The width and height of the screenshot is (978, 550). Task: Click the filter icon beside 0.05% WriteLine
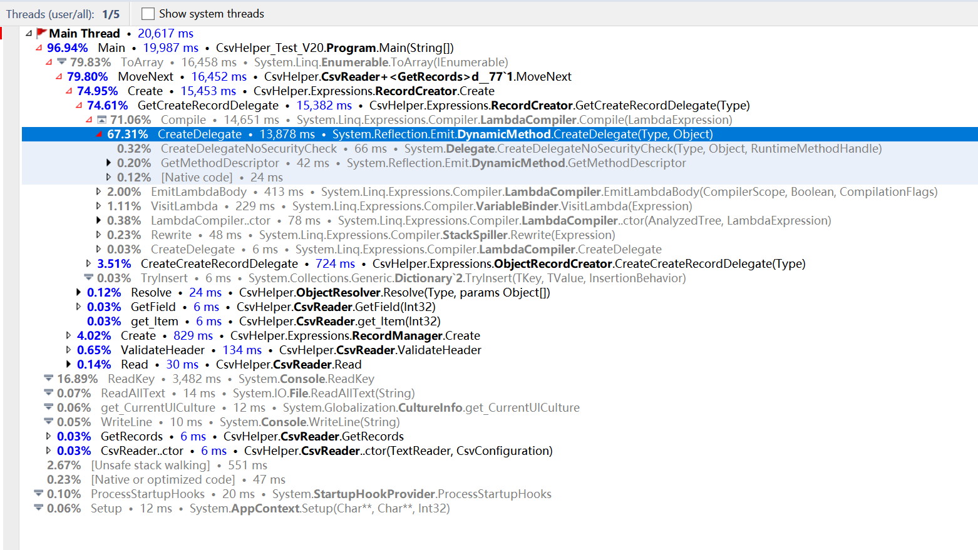pyautogui.click(x=48, y=421)
